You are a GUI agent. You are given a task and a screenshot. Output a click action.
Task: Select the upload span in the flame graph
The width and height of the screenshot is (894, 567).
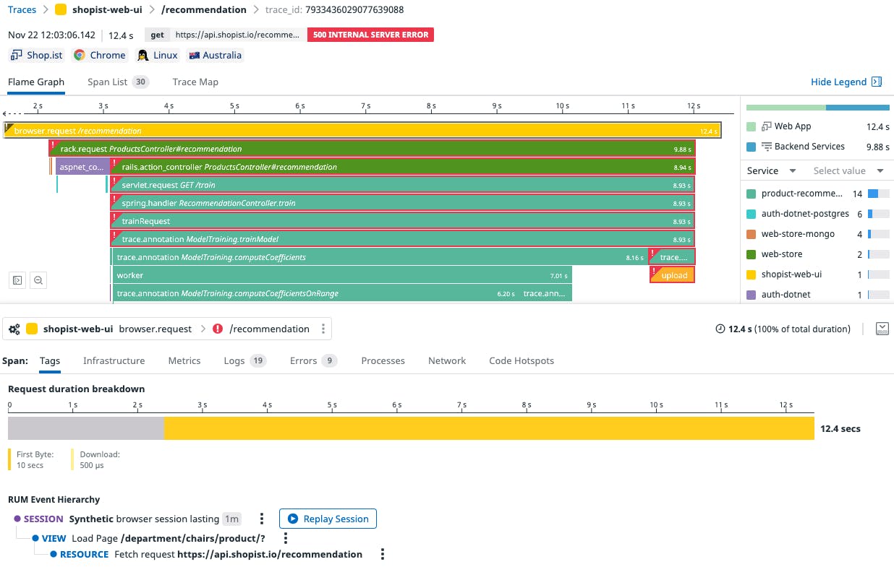(x=672, y=274)
